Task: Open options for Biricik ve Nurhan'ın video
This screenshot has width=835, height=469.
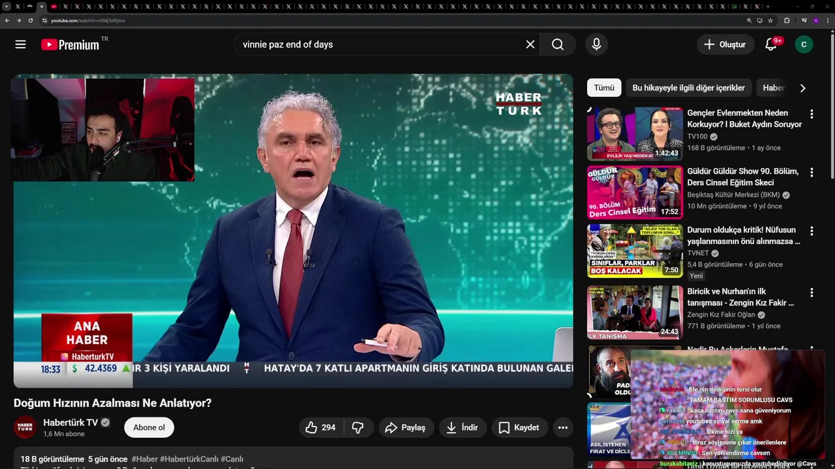Action: point(812,292)
